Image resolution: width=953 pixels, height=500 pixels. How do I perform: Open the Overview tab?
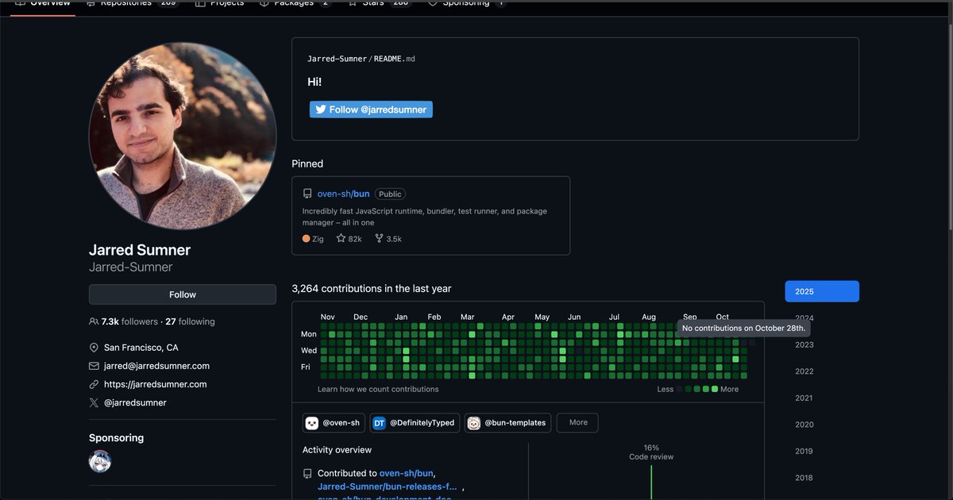point(44,3)
